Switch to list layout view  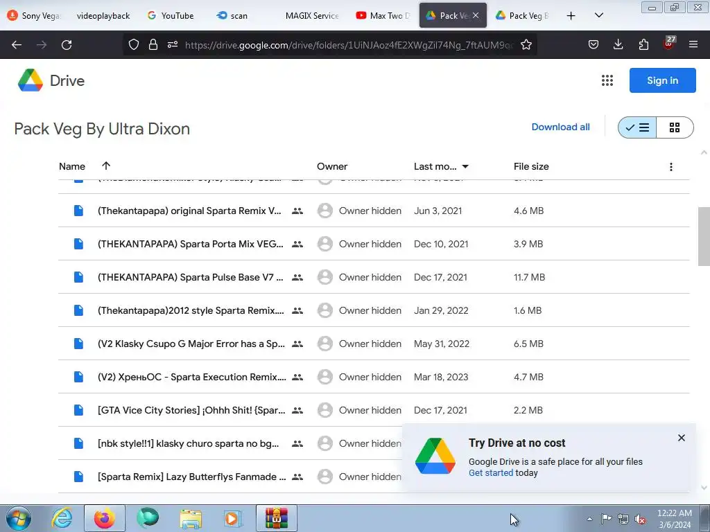[x=637, y=127]
